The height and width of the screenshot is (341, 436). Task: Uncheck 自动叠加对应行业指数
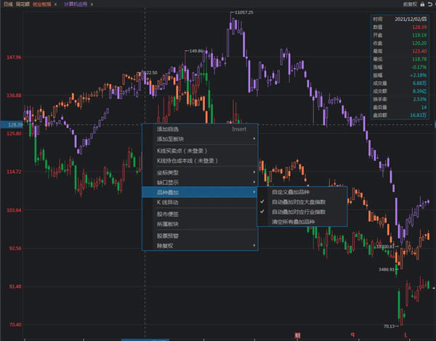click(299, 212)
